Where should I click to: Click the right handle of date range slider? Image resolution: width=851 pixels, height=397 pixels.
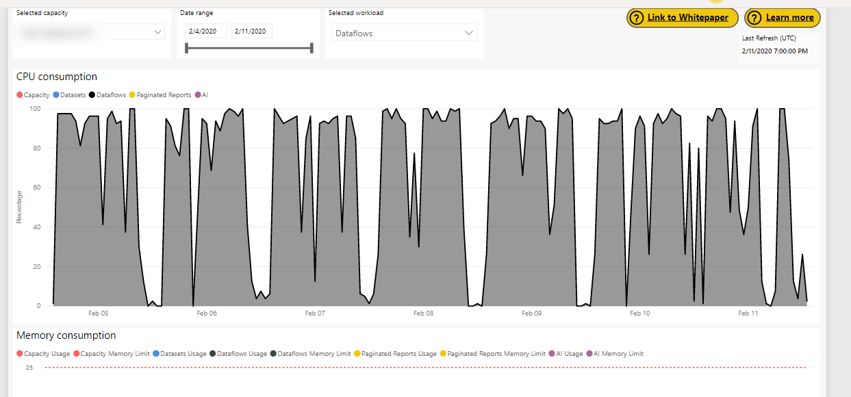(x=312, y=48)
